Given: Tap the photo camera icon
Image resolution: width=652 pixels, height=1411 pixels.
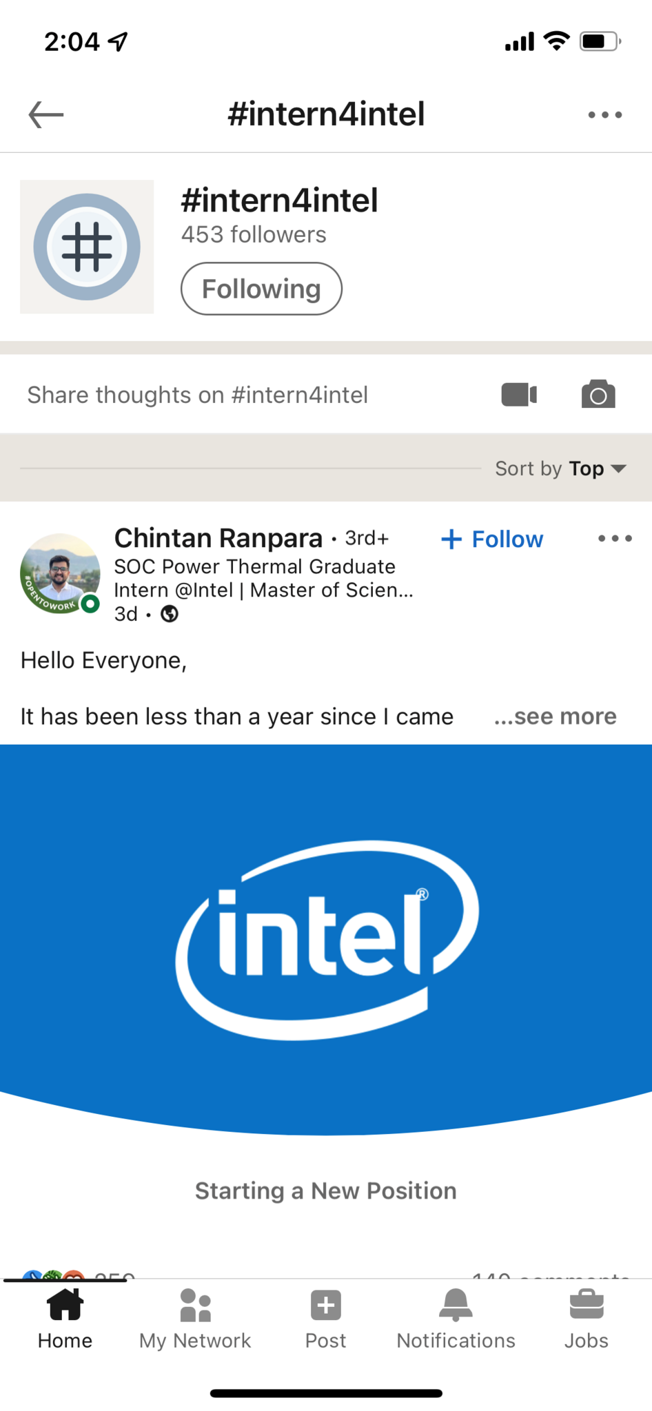Looking at the screenshot, I should pyautogui.click(x=598, y=395).
